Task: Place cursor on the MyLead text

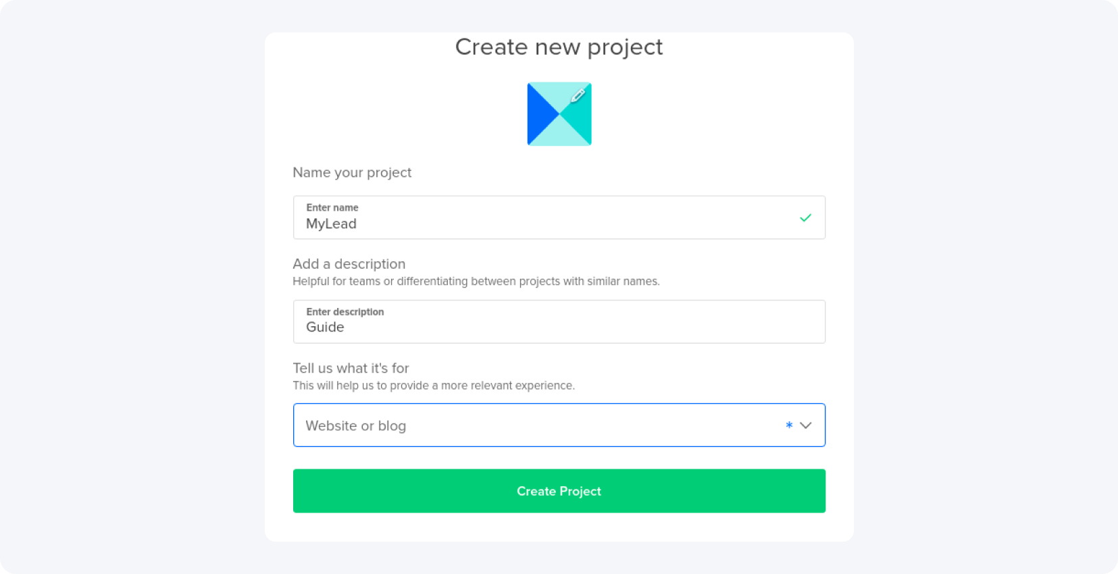Action: (331, 224)
